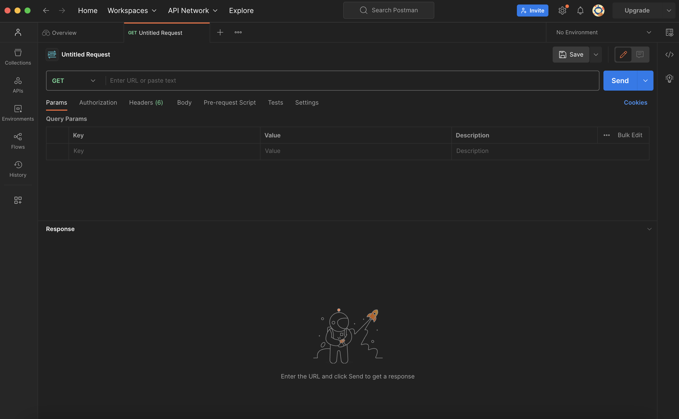Switch to edit (pencil) mode
The width and height of the screenshot is (679, 419).
pos(623,55)
